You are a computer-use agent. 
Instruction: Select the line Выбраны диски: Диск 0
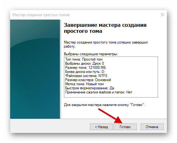[x=85, y=63]
